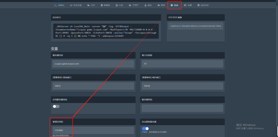Toggle the 启用服务器密码 switch
The image size is (278, 137).
point(56,106)
